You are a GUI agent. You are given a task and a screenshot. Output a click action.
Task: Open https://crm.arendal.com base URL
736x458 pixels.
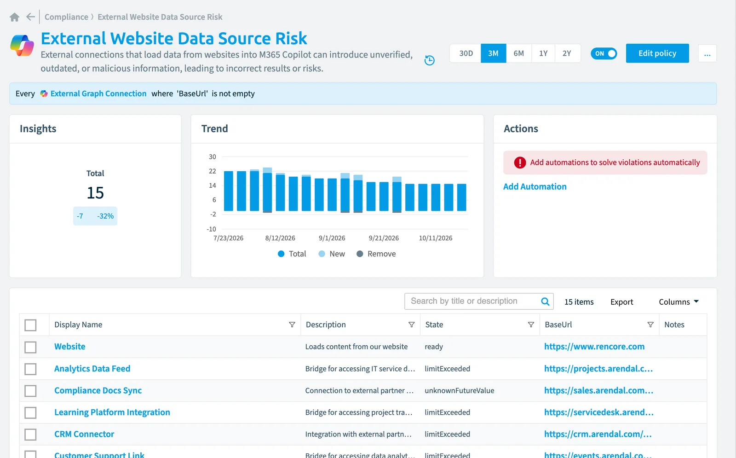point(598,434)
